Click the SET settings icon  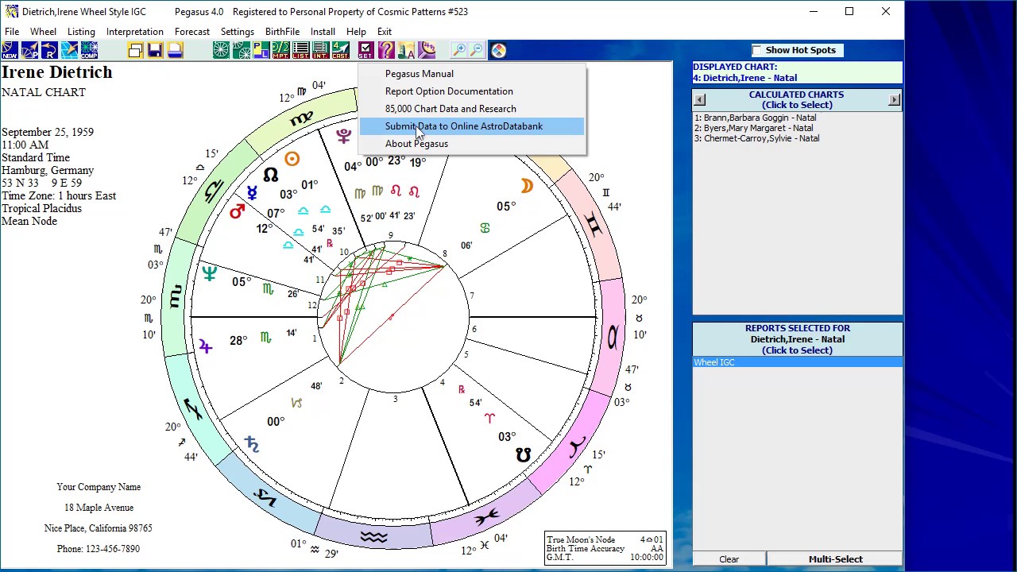(x=366, y=51)
